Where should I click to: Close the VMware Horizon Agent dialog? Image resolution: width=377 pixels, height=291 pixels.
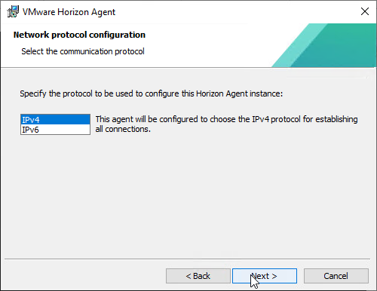click(x=365, y=11)
